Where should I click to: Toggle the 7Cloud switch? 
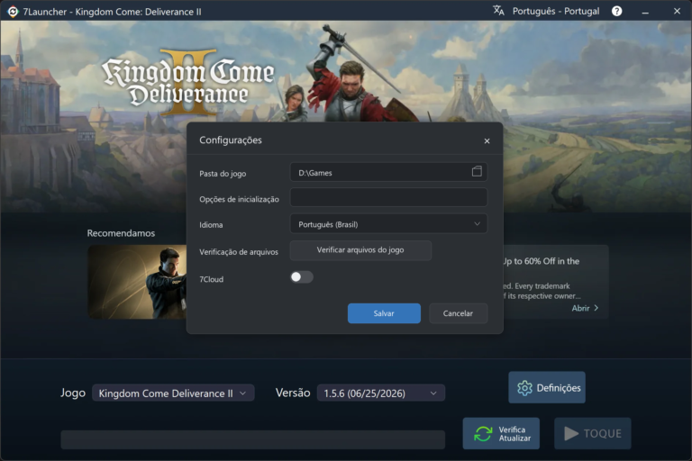pos(302,277)
